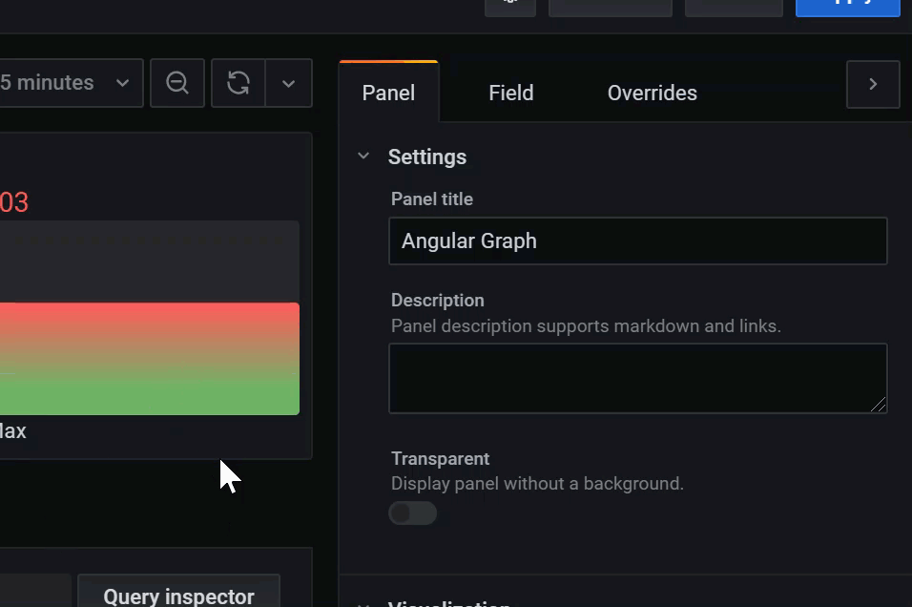This screenshot has height=607, width=912.
Task: Open the Overrides tab
Action: pos(652,93)
